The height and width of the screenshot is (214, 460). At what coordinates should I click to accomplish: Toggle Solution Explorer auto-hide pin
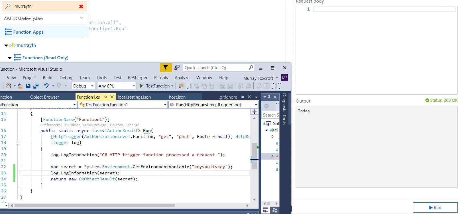[x=269, y=97]
